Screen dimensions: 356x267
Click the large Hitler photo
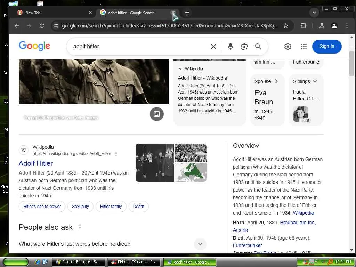pos(94,82)
